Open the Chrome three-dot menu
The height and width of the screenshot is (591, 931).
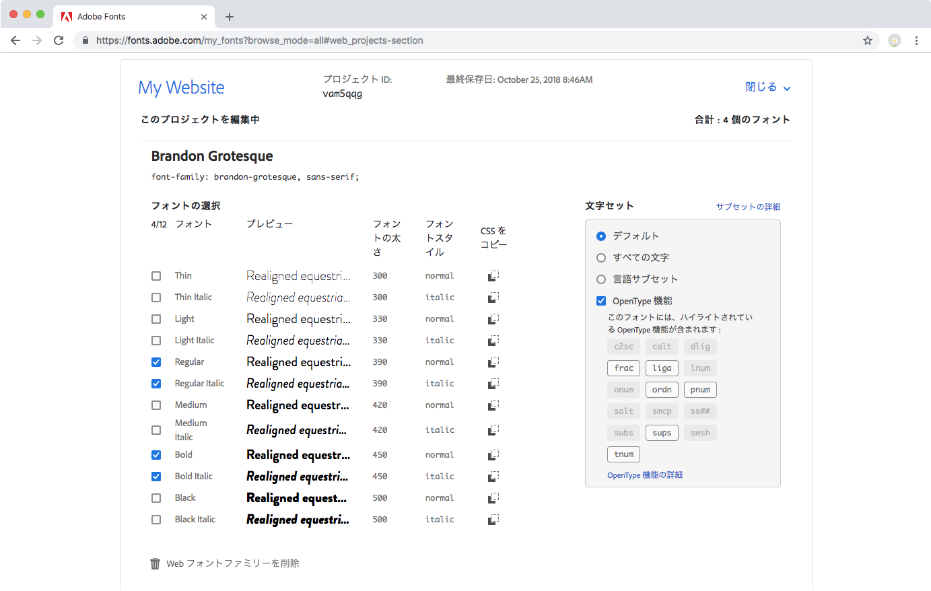point(916,40)
